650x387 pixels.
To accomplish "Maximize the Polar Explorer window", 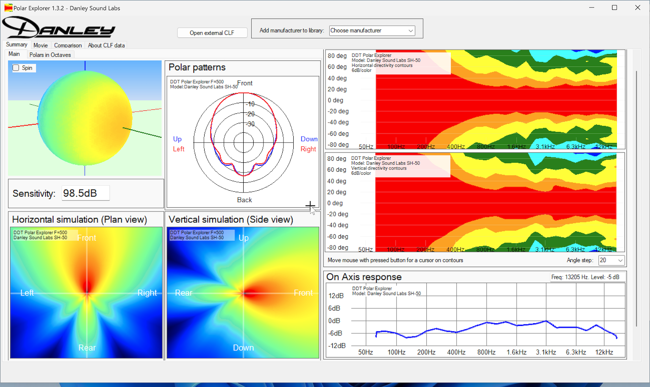I will pyautogui.click(x=614, y=8).
